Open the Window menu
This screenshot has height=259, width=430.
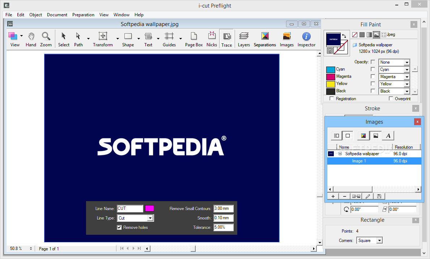[122, 15]
